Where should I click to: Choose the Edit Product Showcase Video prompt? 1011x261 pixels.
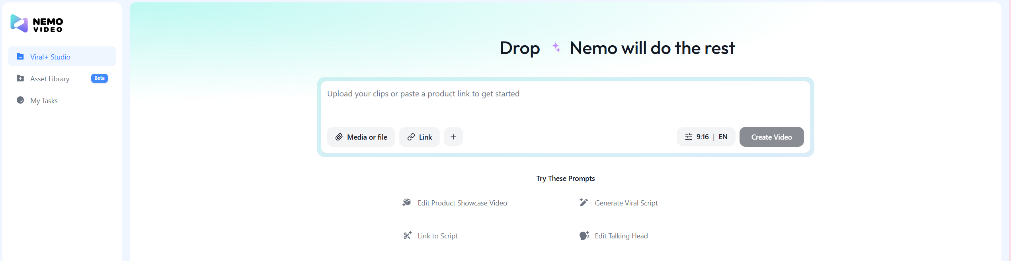pos(462,203)
